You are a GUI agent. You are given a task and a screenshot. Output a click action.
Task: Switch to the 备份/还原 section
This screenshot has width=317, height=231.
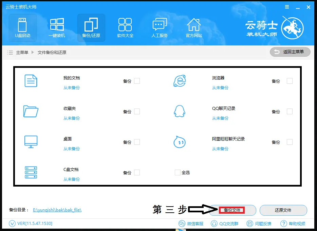[91, 28]
